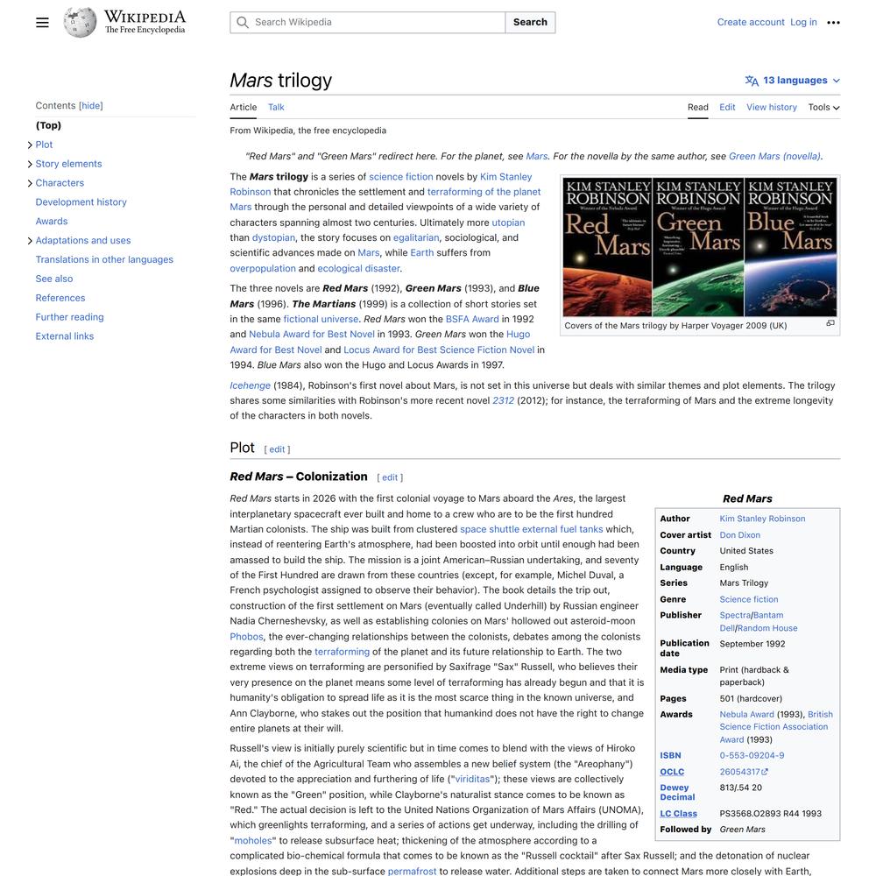Open the Spectra publisher link
The width and height of the screenshot is (876, 876).
point(735,615)
